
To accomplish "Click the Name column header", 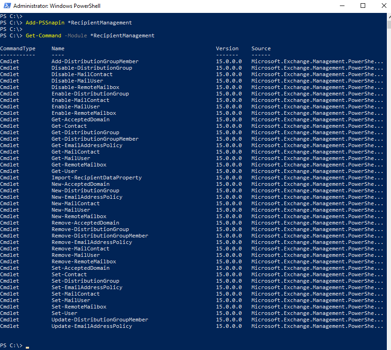I will pyautogui.click(x=58, y=49).
